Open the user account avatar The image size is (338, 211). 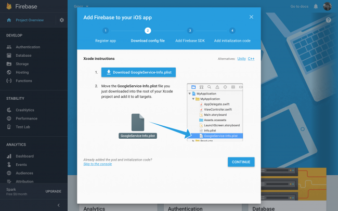[x=327, y=6]
